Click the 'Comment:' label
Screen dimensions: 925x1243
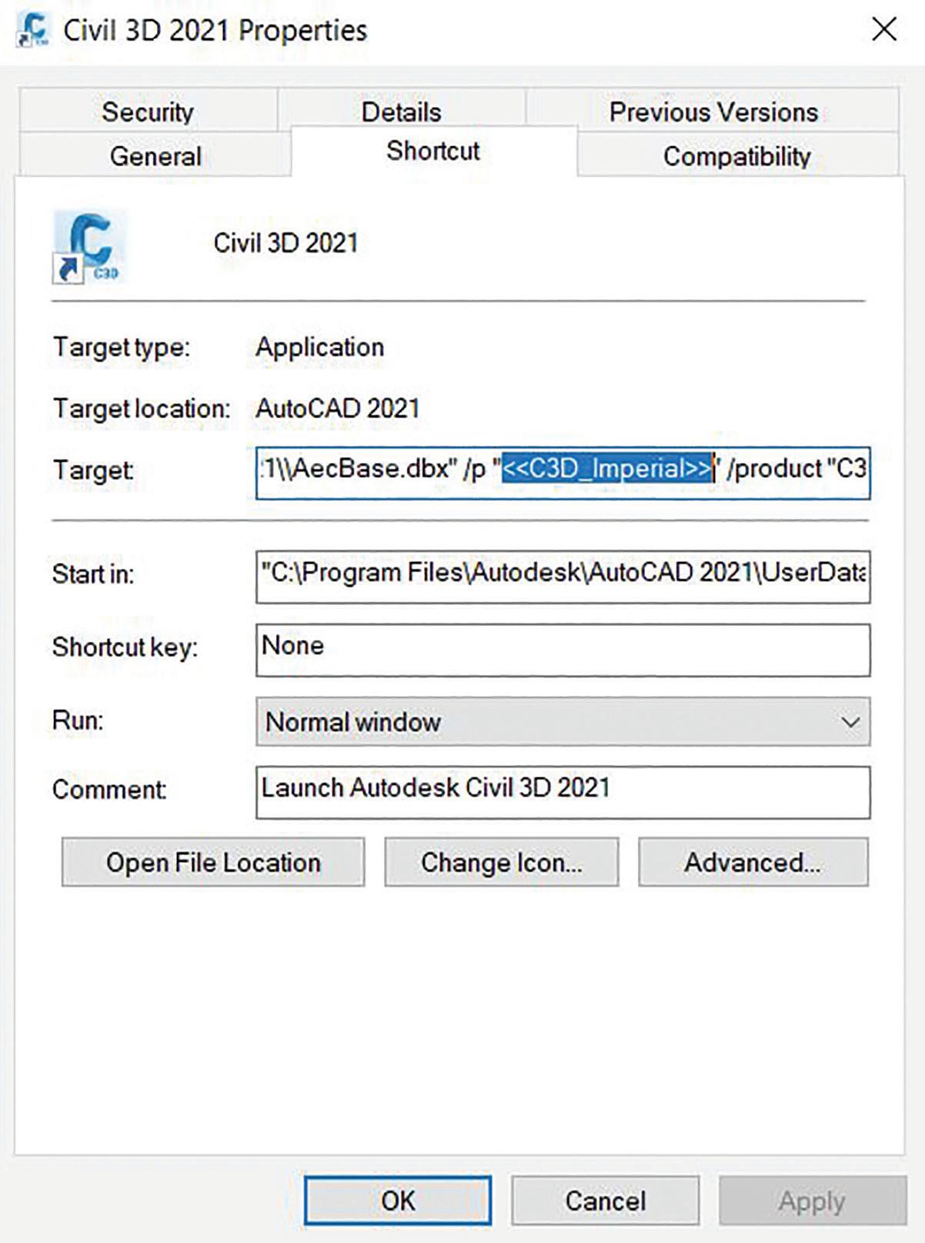[109, 790]
